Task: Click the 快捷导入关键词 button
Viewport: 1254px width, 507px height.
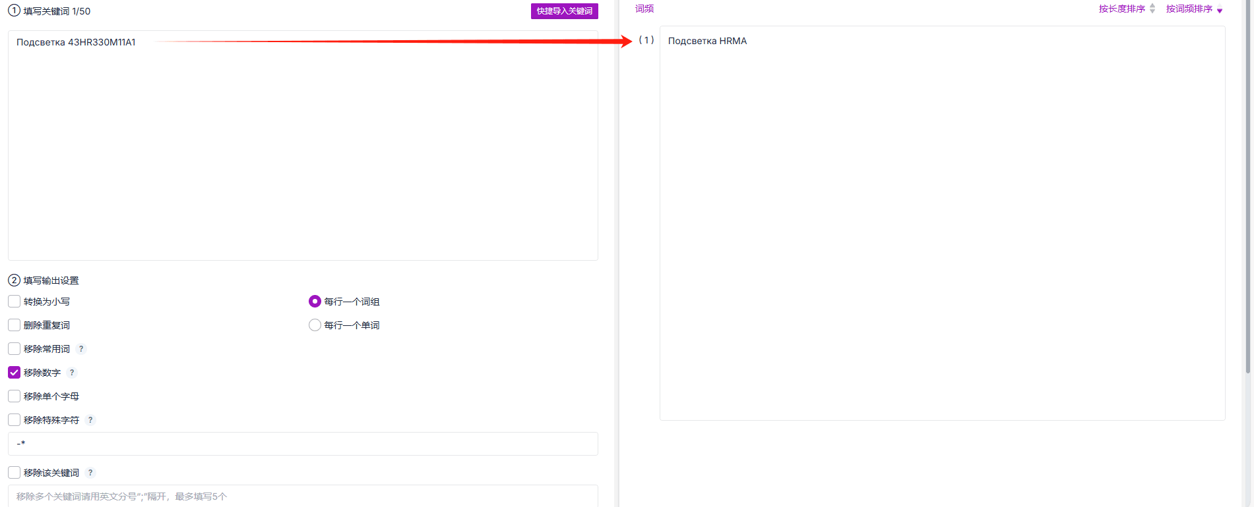Action: pyautogui.click(x=564, y=11)
